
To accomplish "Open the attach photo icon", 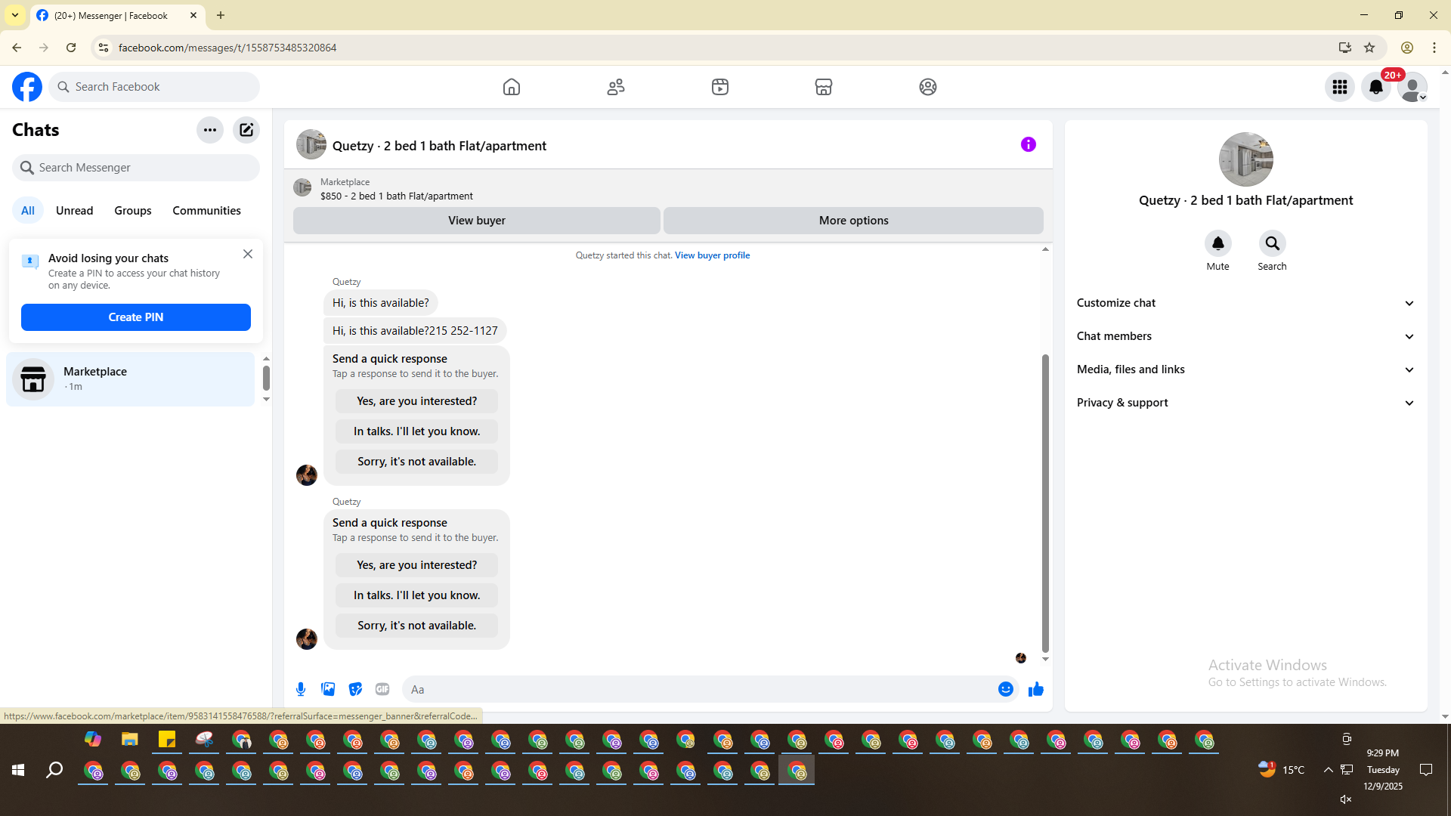I will click(328, 689).
